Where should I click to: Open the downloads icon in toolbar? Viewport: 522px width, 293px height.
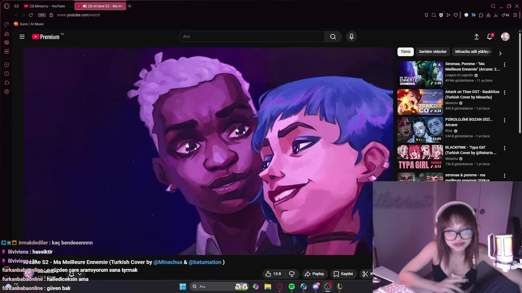[x=495, y=15]
